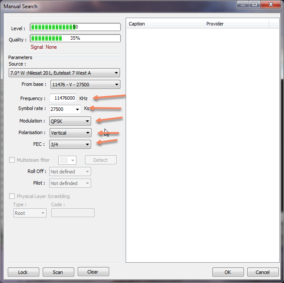Click the Provider column header

click(x=236, y=24)
